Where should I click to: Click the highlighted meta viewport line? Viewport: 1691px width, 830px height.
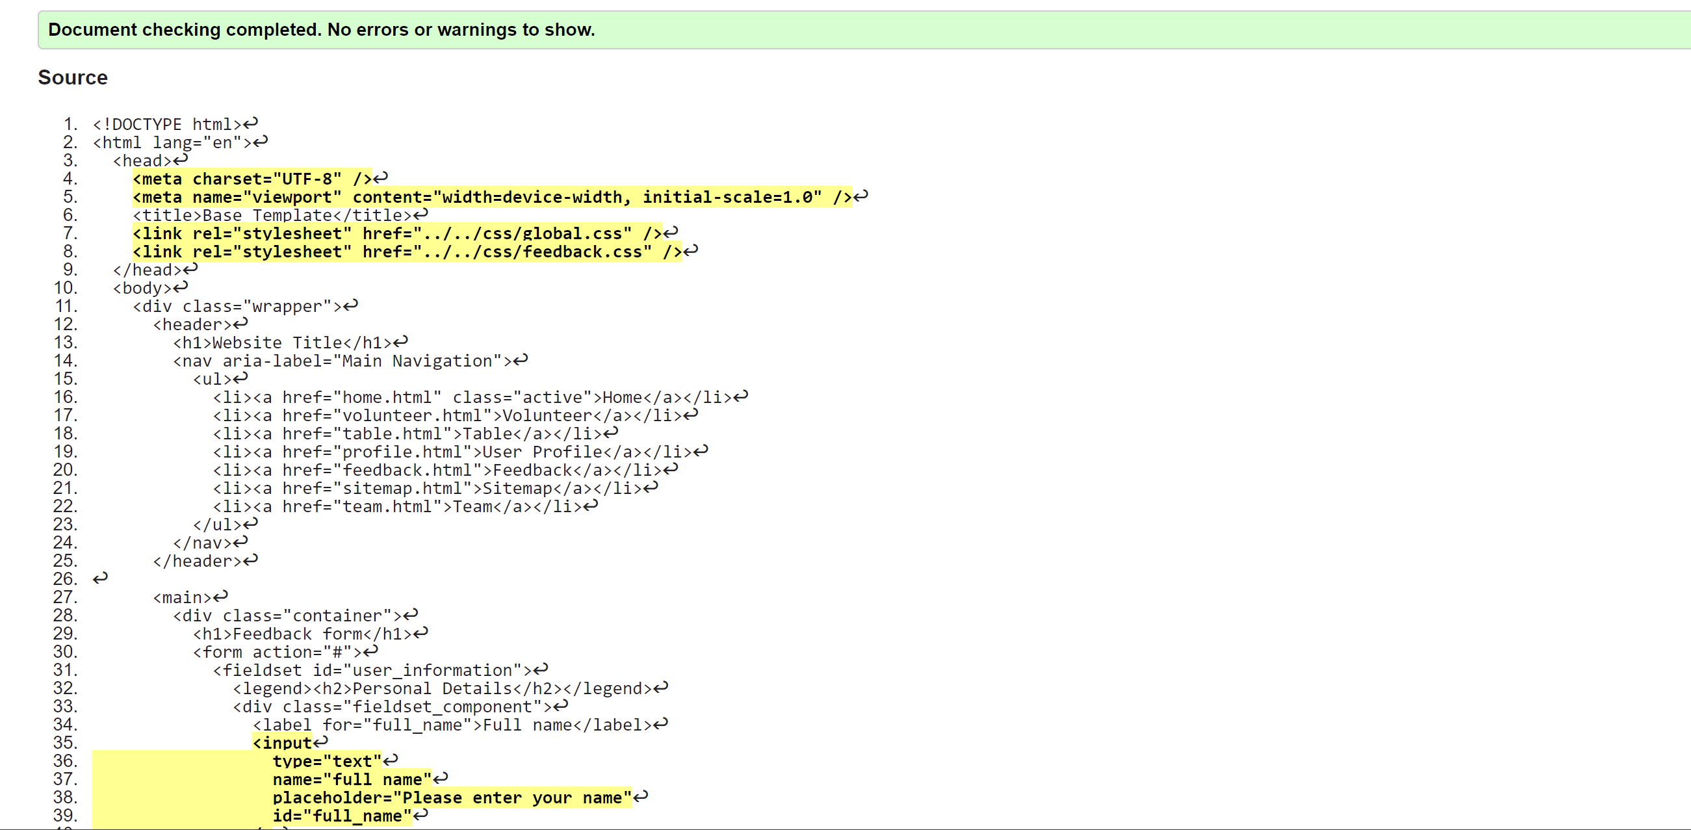click(x=492, y=197)
